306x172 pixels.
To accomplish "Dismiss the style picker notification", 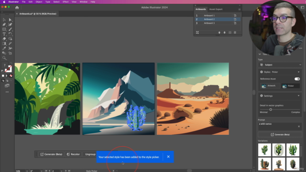I will [x=168, y=157].
